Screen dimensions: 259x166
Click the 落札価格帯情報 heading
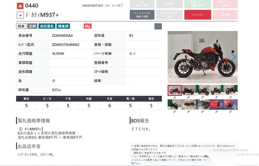pyautogui.click(x=34, y=121)
